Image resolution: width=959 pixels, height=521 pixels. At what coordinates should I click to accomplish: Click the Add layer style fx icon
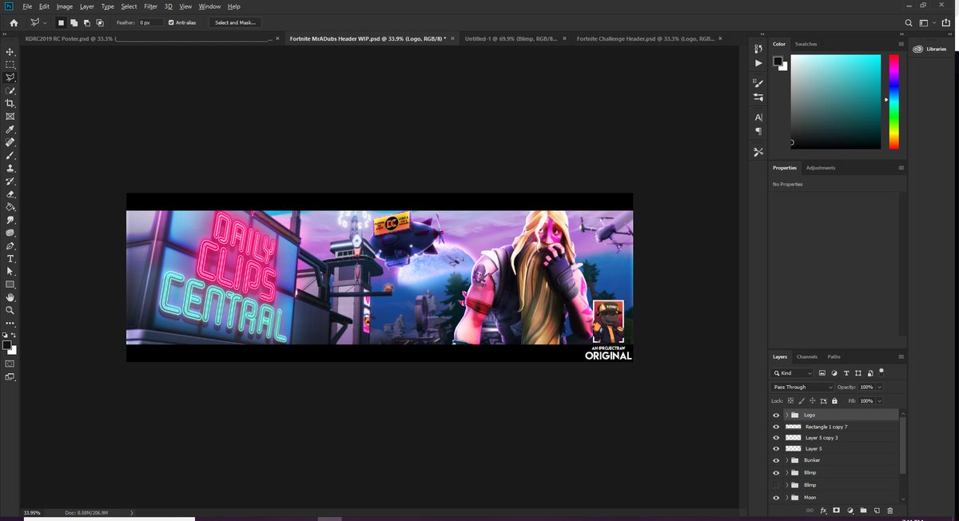coord(823,510)
